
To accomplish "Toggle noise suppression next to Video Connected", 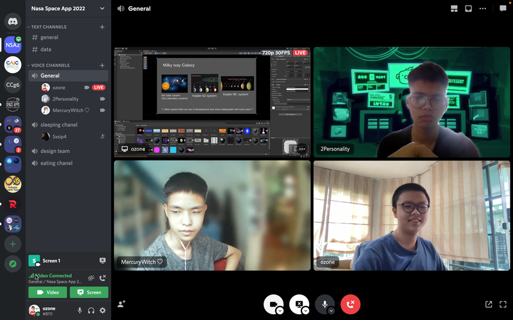I will pyautogui.click(x=90, y=278).
